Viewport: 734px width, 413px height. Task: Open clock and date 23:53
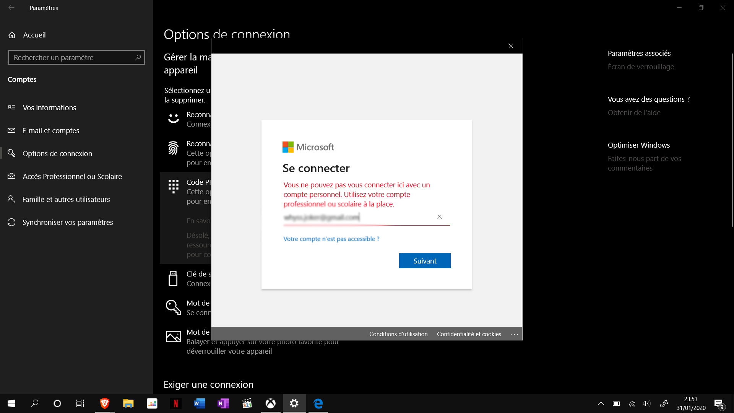[x=691, y=403]
